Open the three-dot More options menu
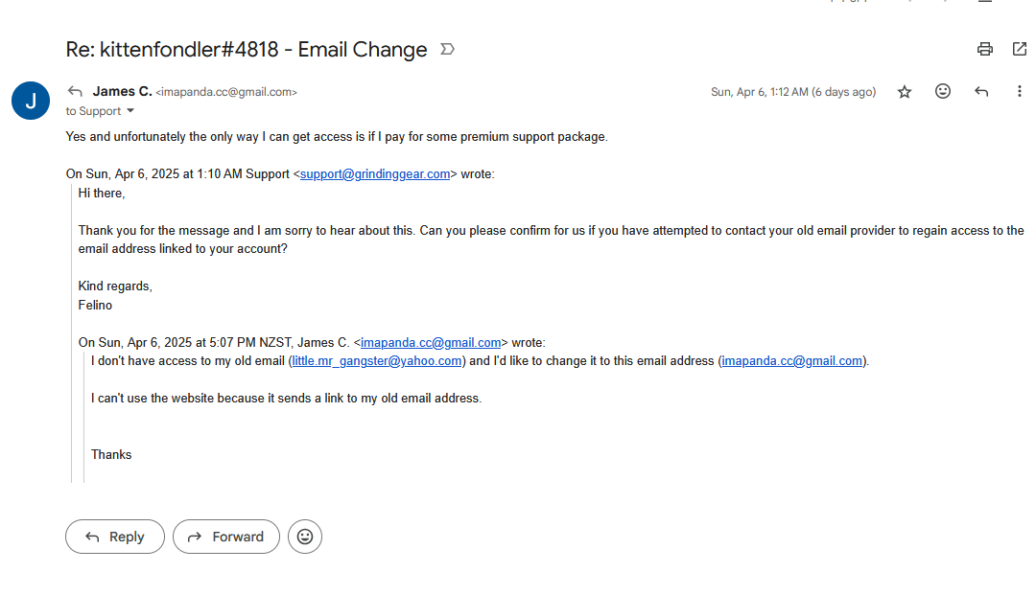 (x=1019, y=92)
